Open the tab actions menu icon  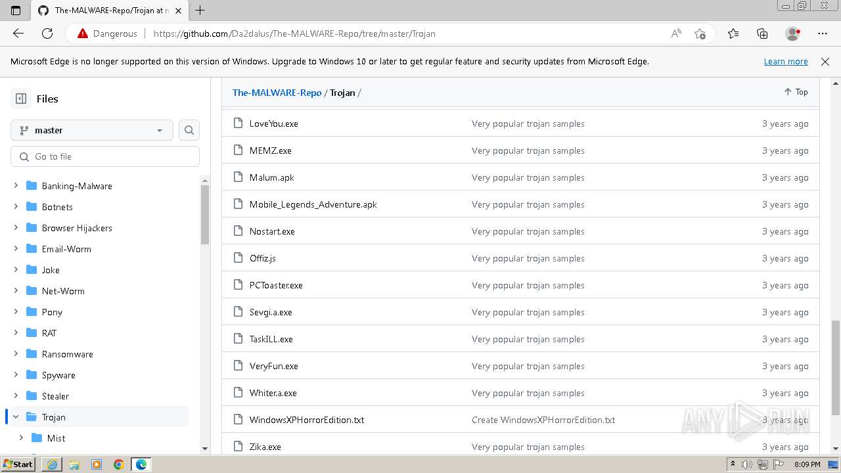pos(16,11)
